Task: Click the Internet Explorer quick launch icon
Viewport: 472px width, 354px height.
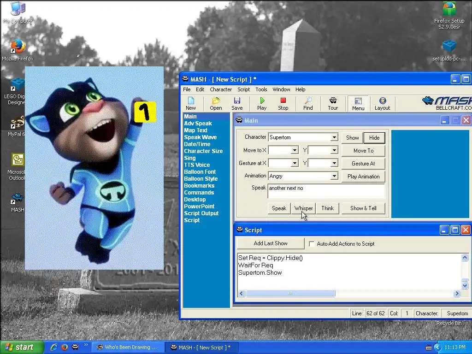Action: [54, 347]
